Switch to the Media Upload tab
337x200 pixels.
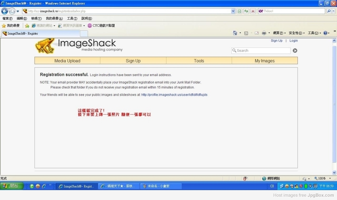pyautogui.click(x=67, y=61)
